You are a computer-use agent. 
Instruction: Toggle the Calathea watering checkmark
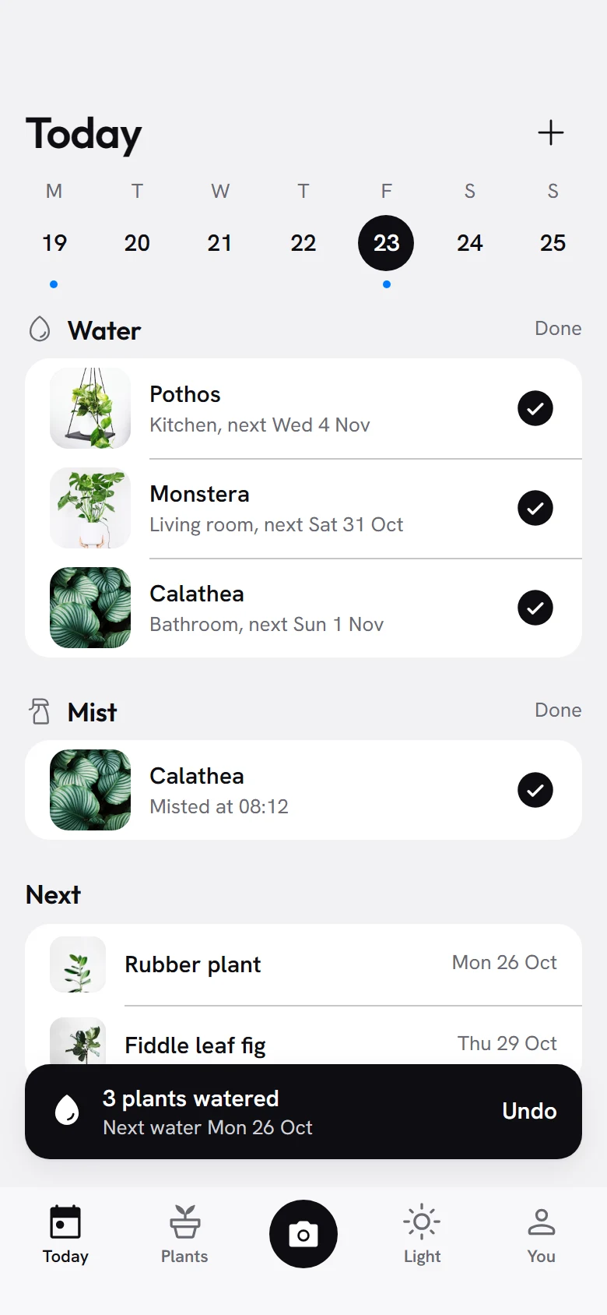click(535, 608)
